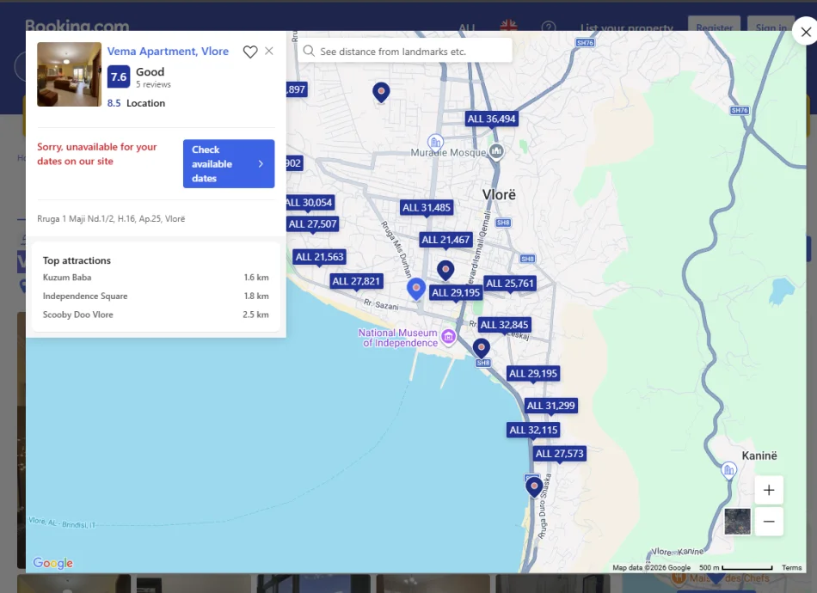Click the Vema Apartment thumbnail photo

click(70, 75)
